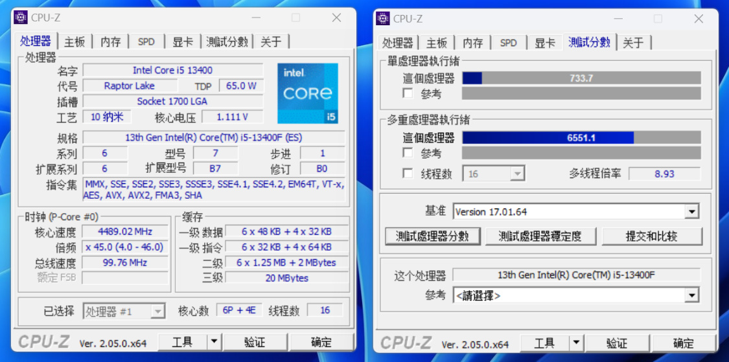The image size is (729, 362).
Task: Open 显卡 tab in left window
Action: point(183,42)
